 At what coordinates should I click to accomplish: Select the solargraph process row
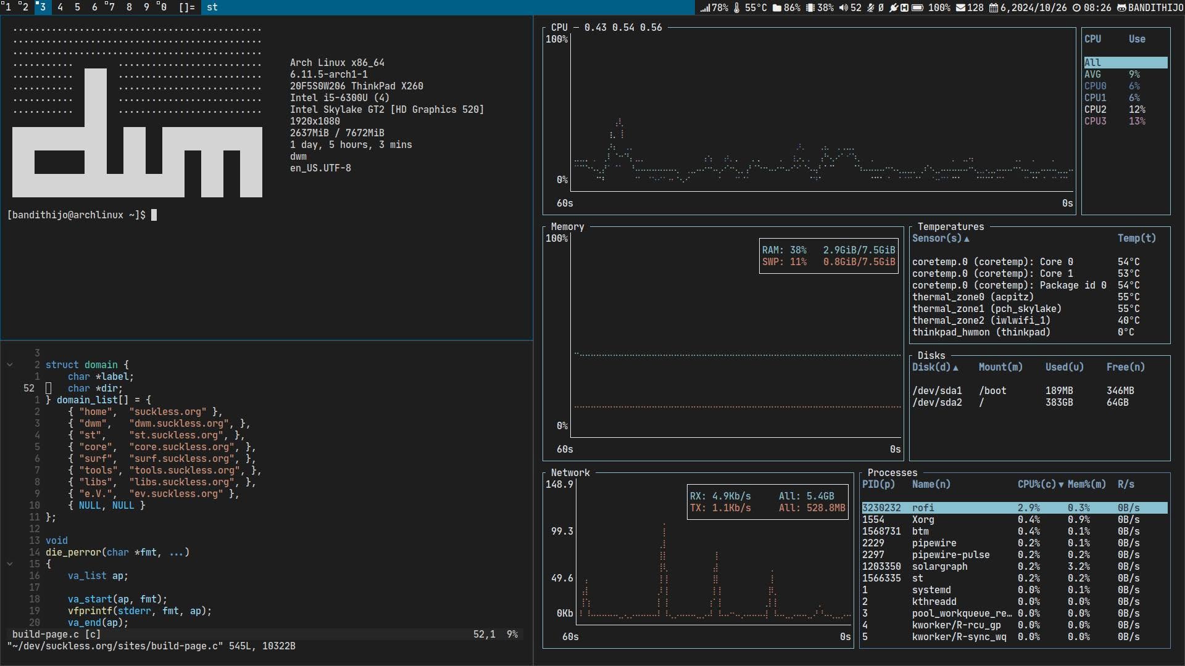pyautogui.click(x=1015, y=567)
